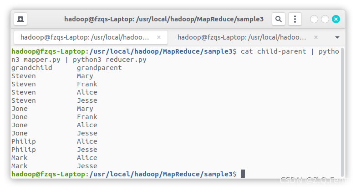Click the window title bar text
The height and width of the screenshot is (190, 356).
pos(164,19)
